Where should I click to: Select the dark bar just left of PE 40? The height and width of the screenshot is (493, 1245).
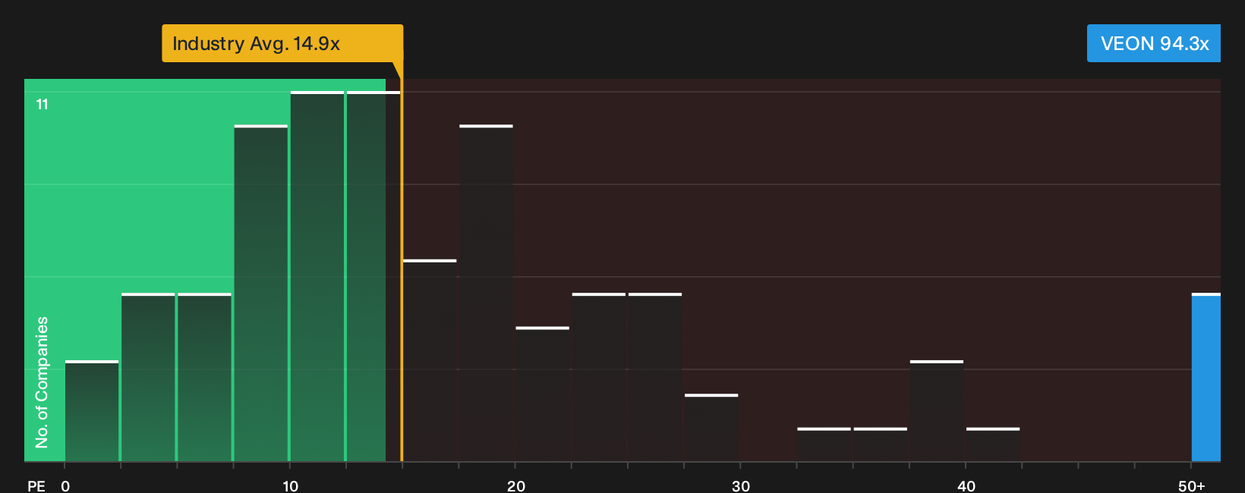937,411
